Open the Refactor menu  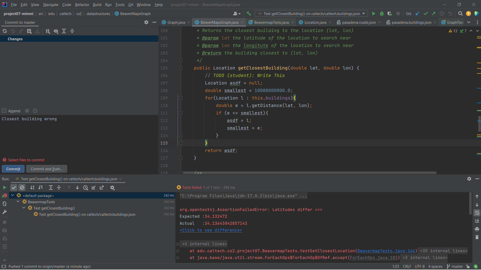coord(82,4)
